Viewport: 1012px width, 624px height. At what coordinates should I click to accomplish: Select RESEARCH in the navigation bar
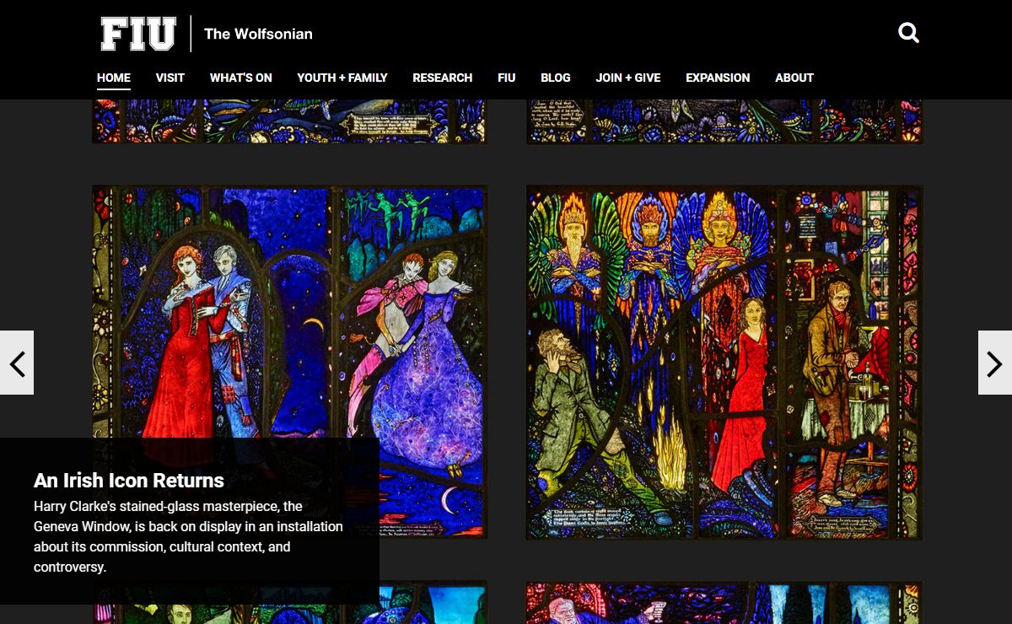[442, 78]
